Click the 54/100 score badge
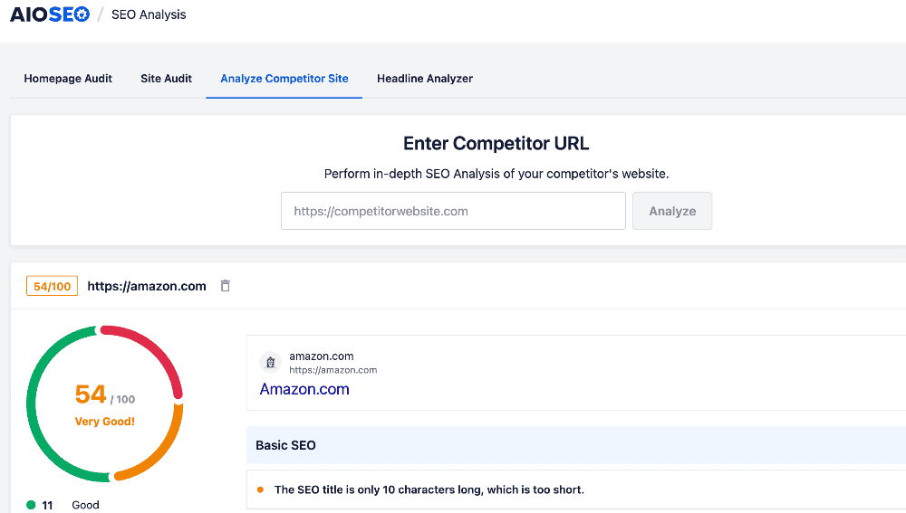The width and height of the screenshot is (906, 513). pos(52,286)
